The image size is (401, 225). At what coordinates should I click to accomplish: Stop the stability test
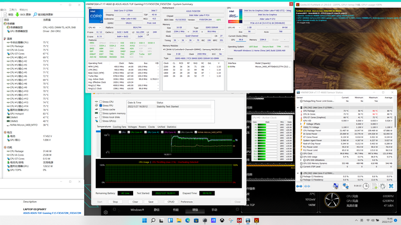(115, 202)
